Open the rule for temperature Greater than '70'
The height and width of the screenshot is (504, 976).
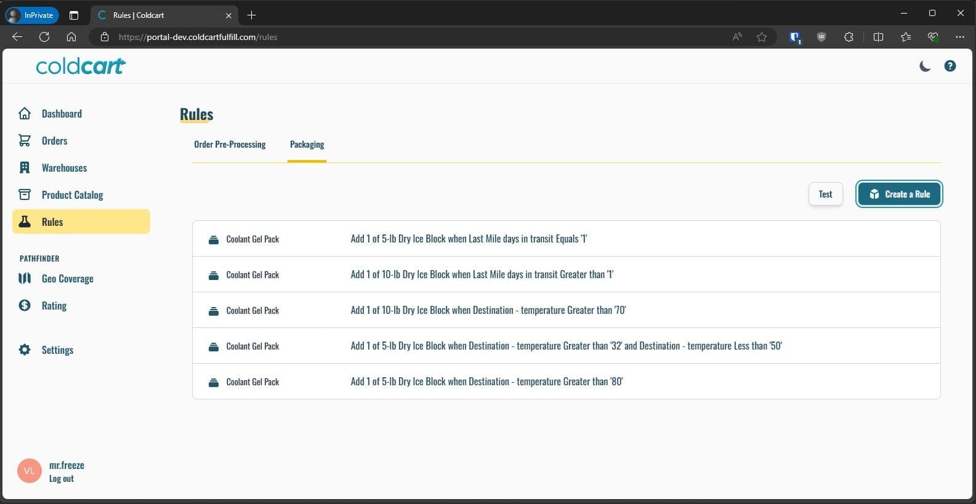click(x=566, y=310)
